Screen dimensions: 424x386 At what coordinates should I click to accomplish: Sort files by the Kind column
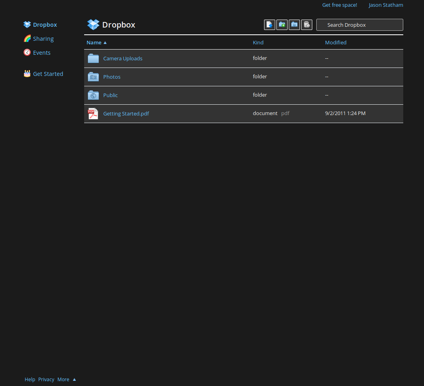tap(258, 42)
